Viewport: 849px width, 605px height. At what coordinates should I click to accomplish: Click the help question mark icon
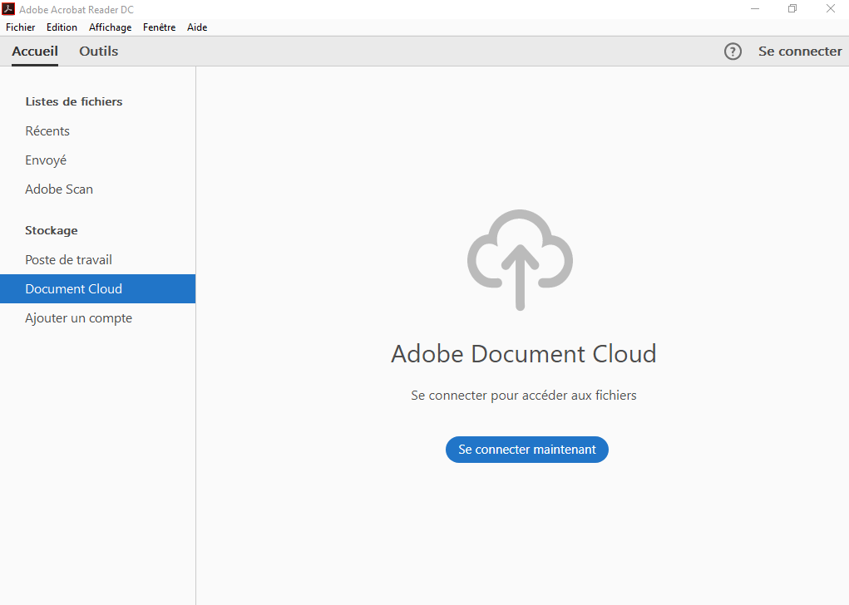pyautogui.click(x=733, y=52)
